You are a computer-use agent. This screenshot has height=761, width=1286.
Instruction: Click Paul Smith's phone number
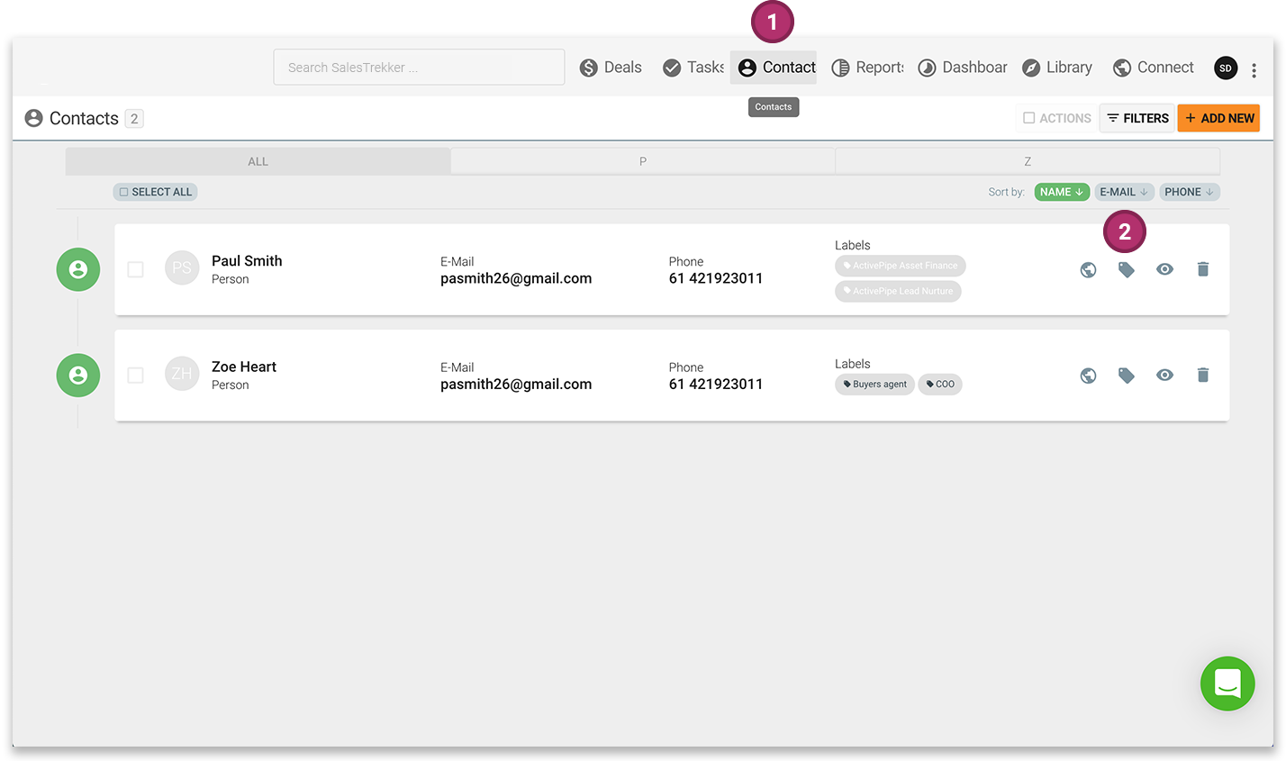[x=716, y=278]
